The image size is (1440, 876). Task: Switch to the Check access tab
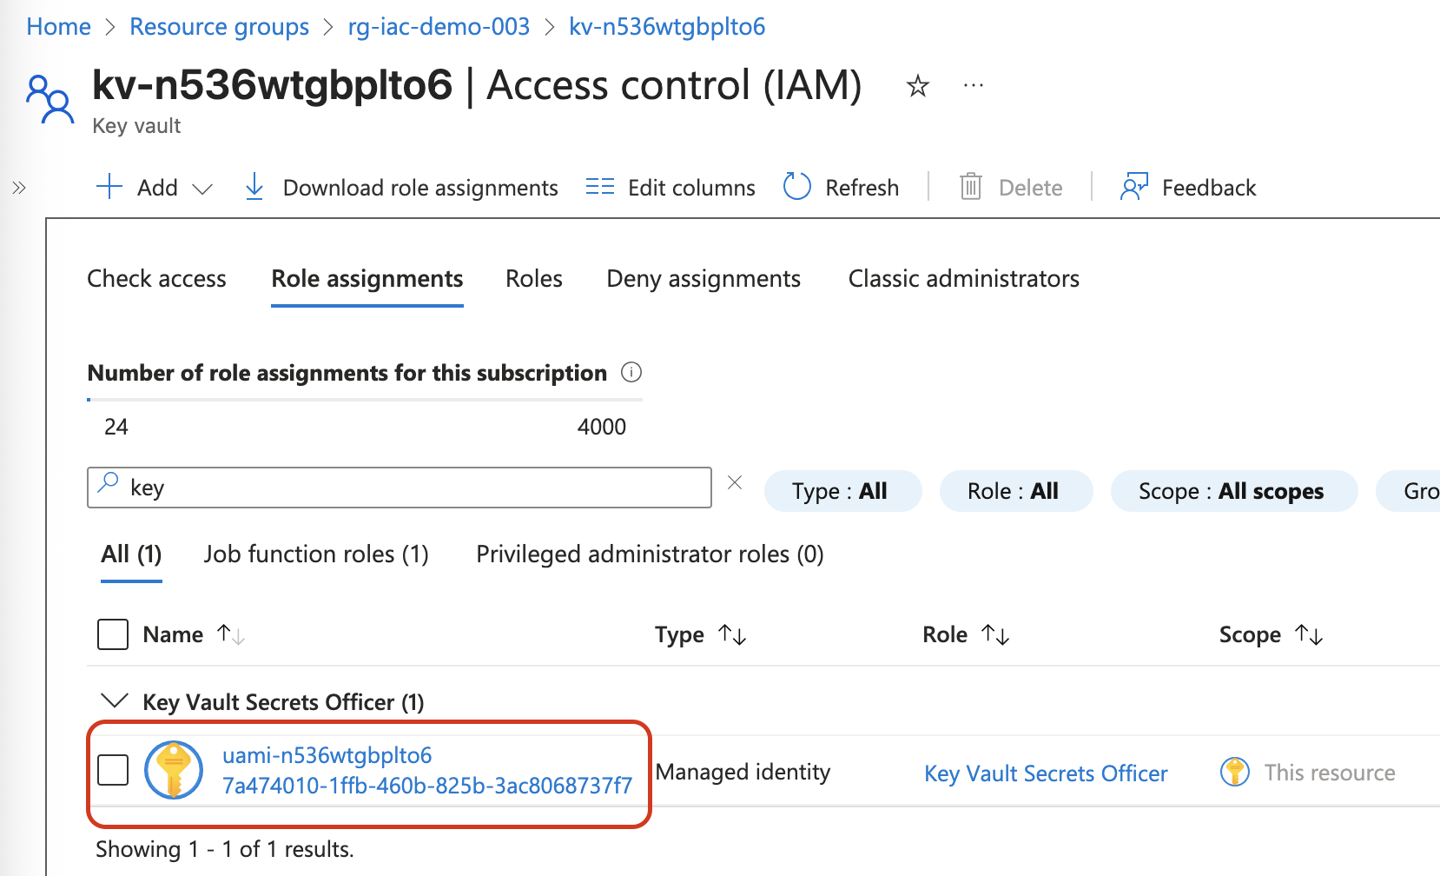click(x=156, y=279)
